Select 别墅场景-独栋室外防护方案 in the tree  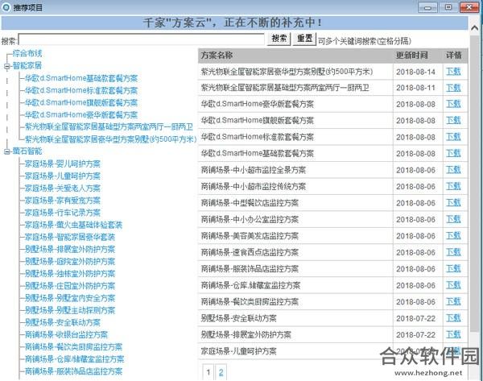[x=70, y=274]
